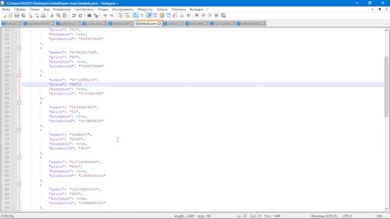
Task: Collapse the JSON block at line 38
Action: pos(19,157)
